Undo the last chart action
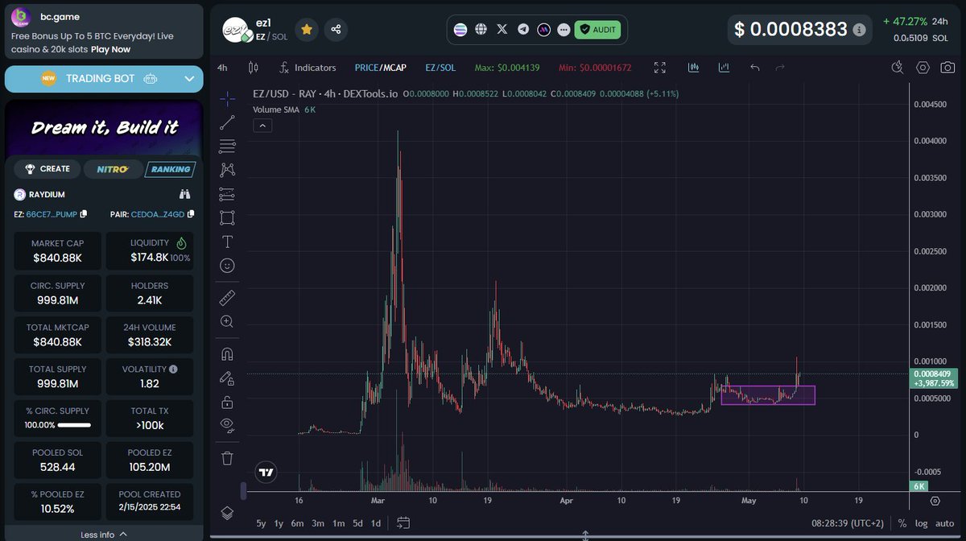The image size is (966, 541). point(754,68)
